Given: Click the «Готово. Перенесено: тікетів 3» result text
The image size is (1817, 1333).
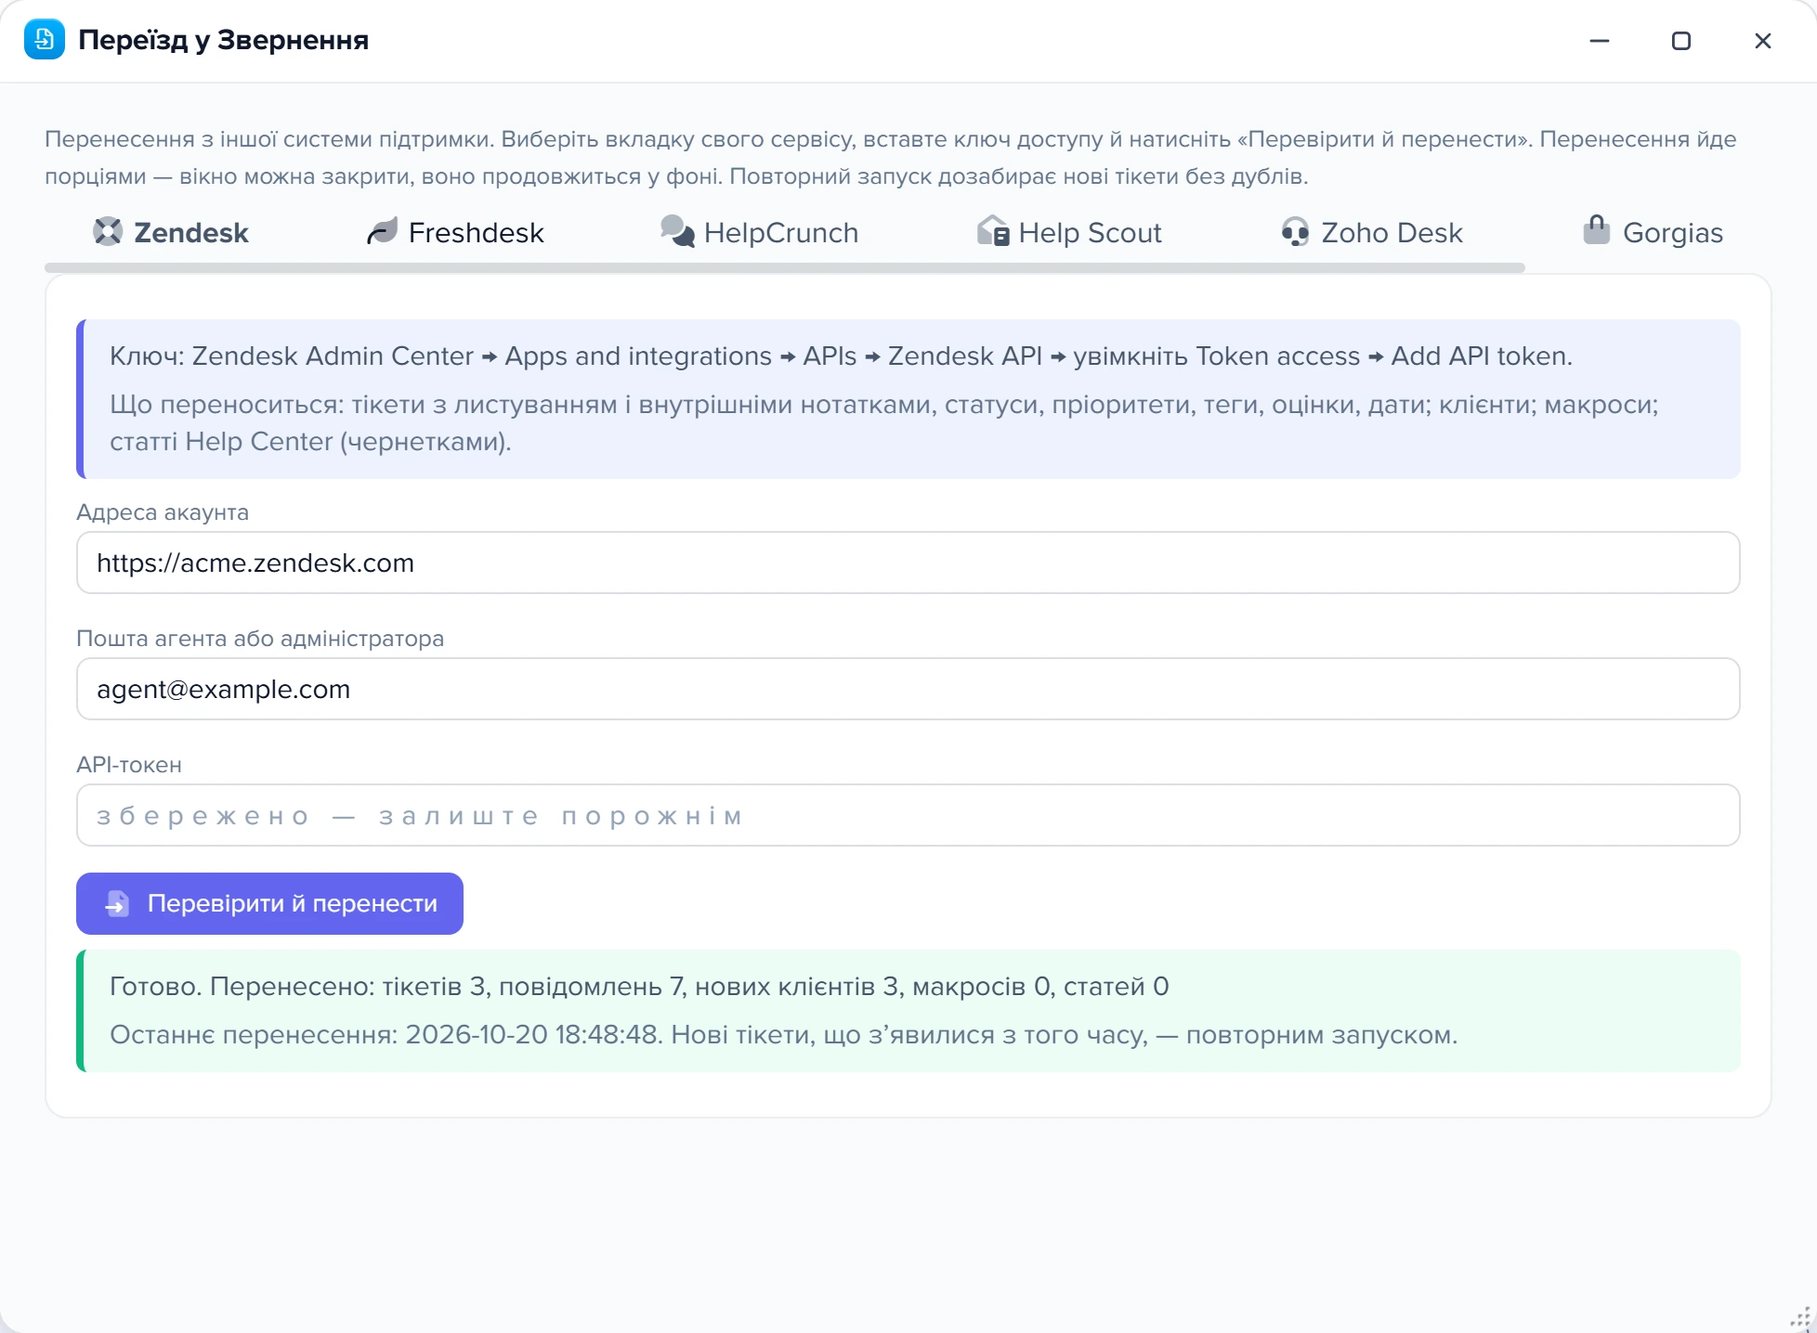Looking at the screenshot, I should click(x=639, y=986).
